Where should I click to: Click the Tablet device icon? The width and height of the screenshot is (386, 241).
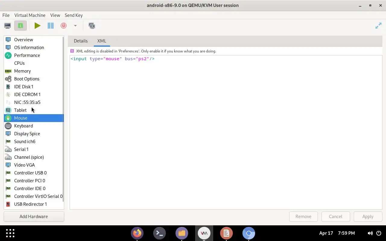8,110
